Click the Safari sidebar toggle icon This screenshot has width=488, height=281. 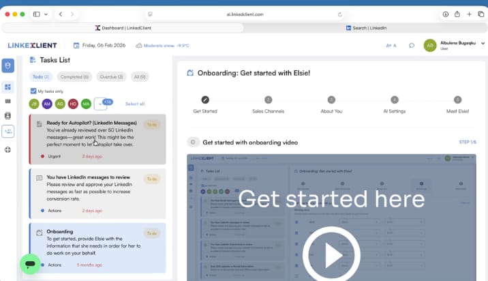click(x=36, y=14)
